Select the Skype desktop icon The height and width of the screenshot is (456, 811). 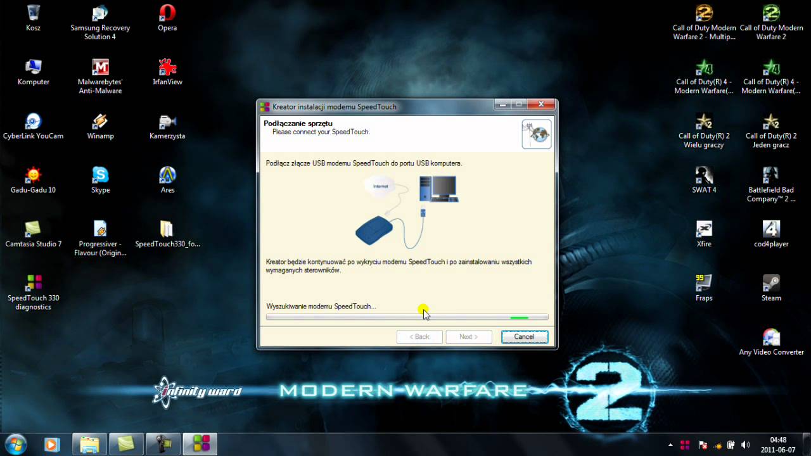(100, 179)
